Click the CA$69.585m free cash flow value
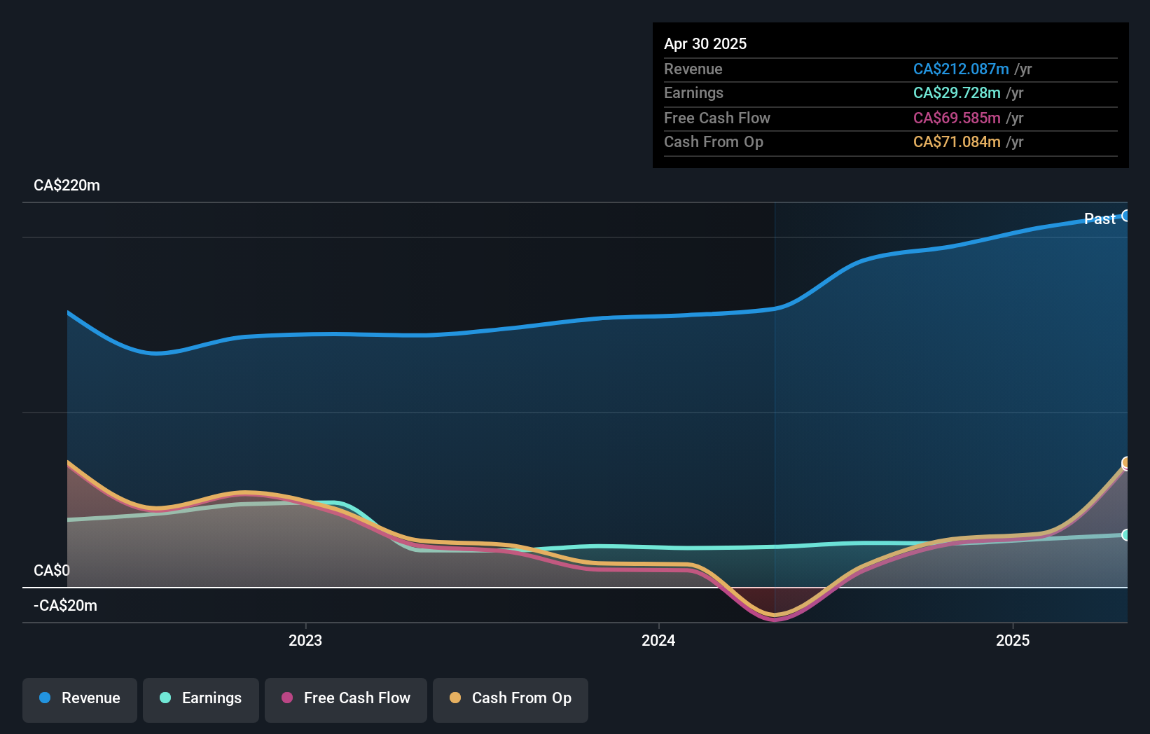This screenshot has height=734, width=1150. click(957, 118)
